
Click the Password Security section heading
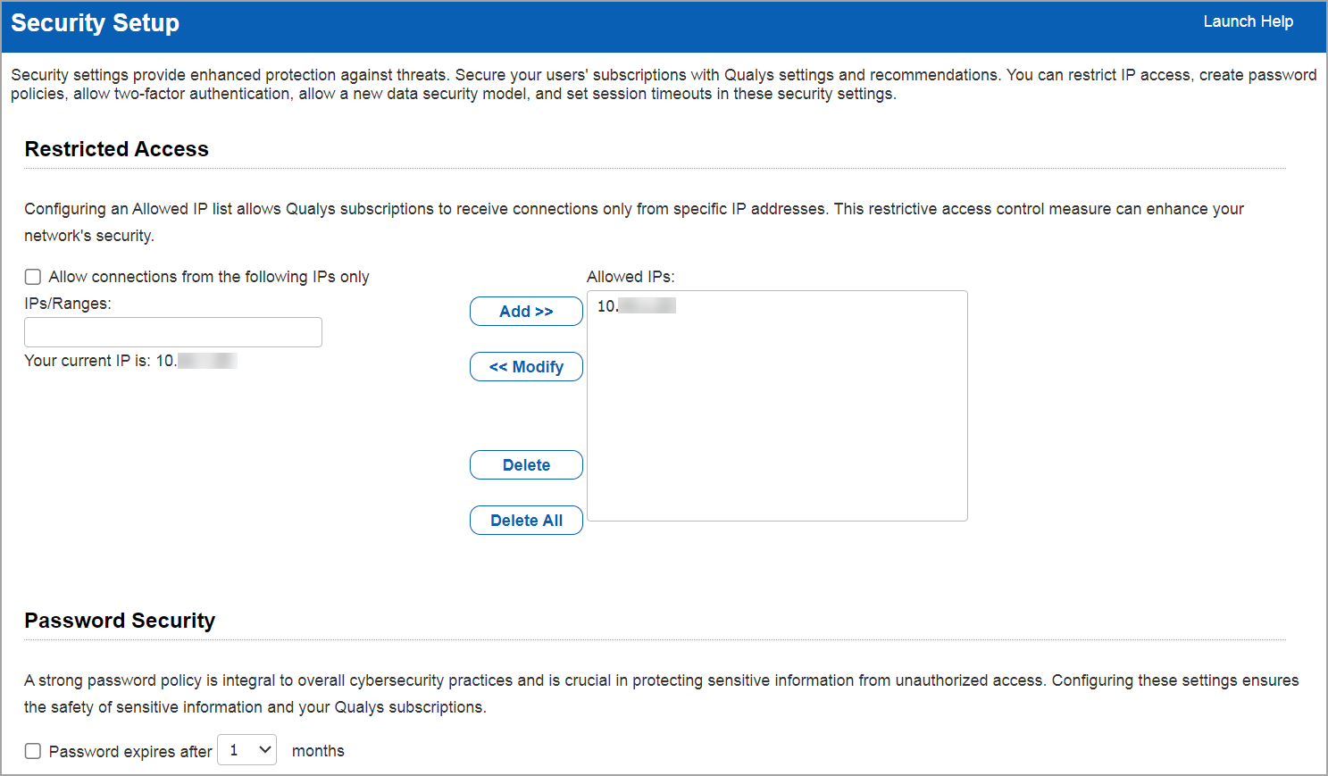120,621
